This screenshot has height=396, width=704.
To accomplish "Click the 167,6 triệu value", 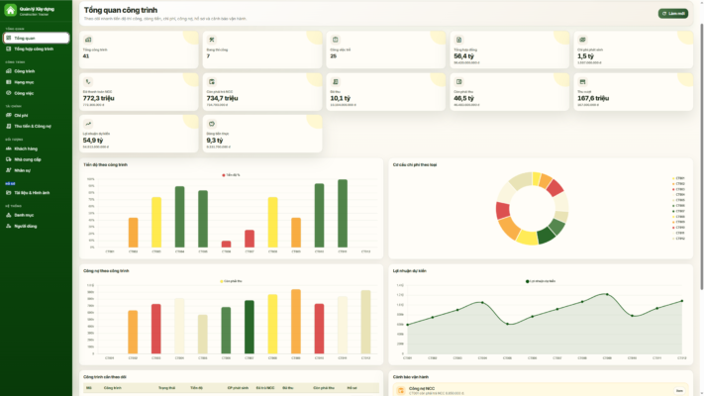I will [593, 98].
